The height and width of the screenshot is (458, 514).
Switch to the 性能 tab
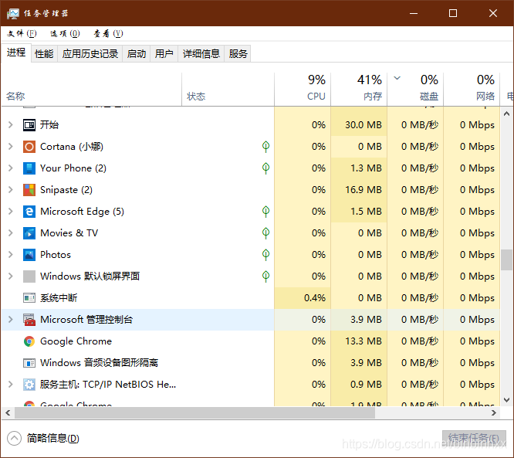(44, 53)
